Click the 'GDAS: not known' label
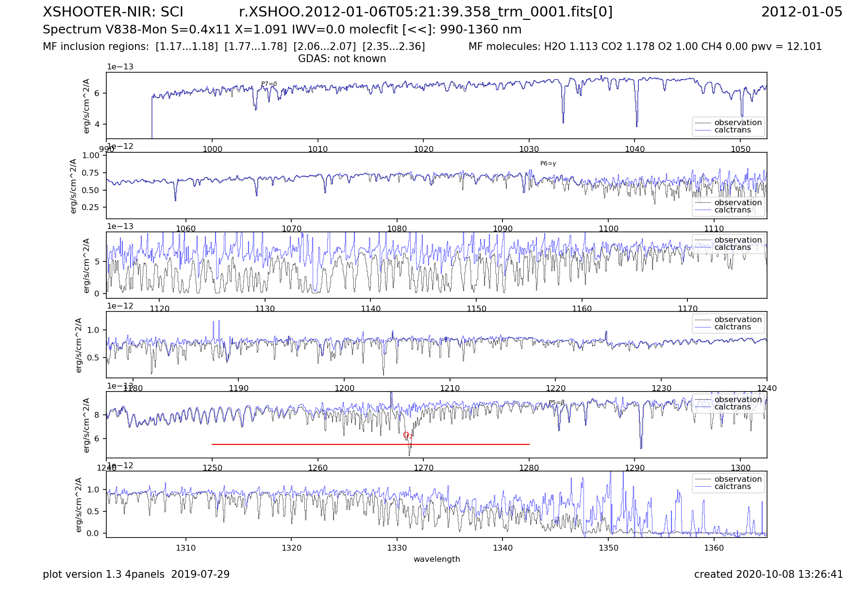The image size is (852, 604). pos(342,59)
